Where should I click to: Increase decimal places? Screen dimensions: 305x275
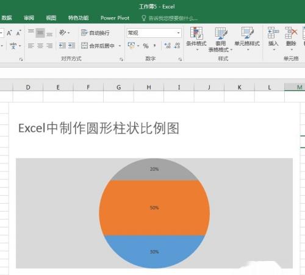click(168, 46)
